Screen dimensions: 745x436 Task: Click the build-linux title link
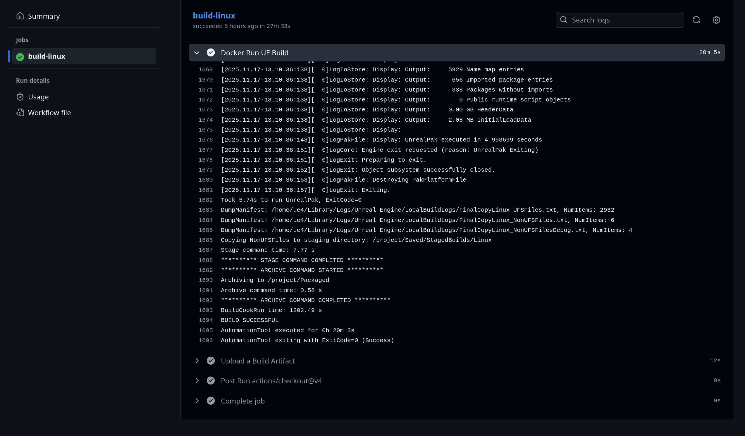[x=214, y=15]
